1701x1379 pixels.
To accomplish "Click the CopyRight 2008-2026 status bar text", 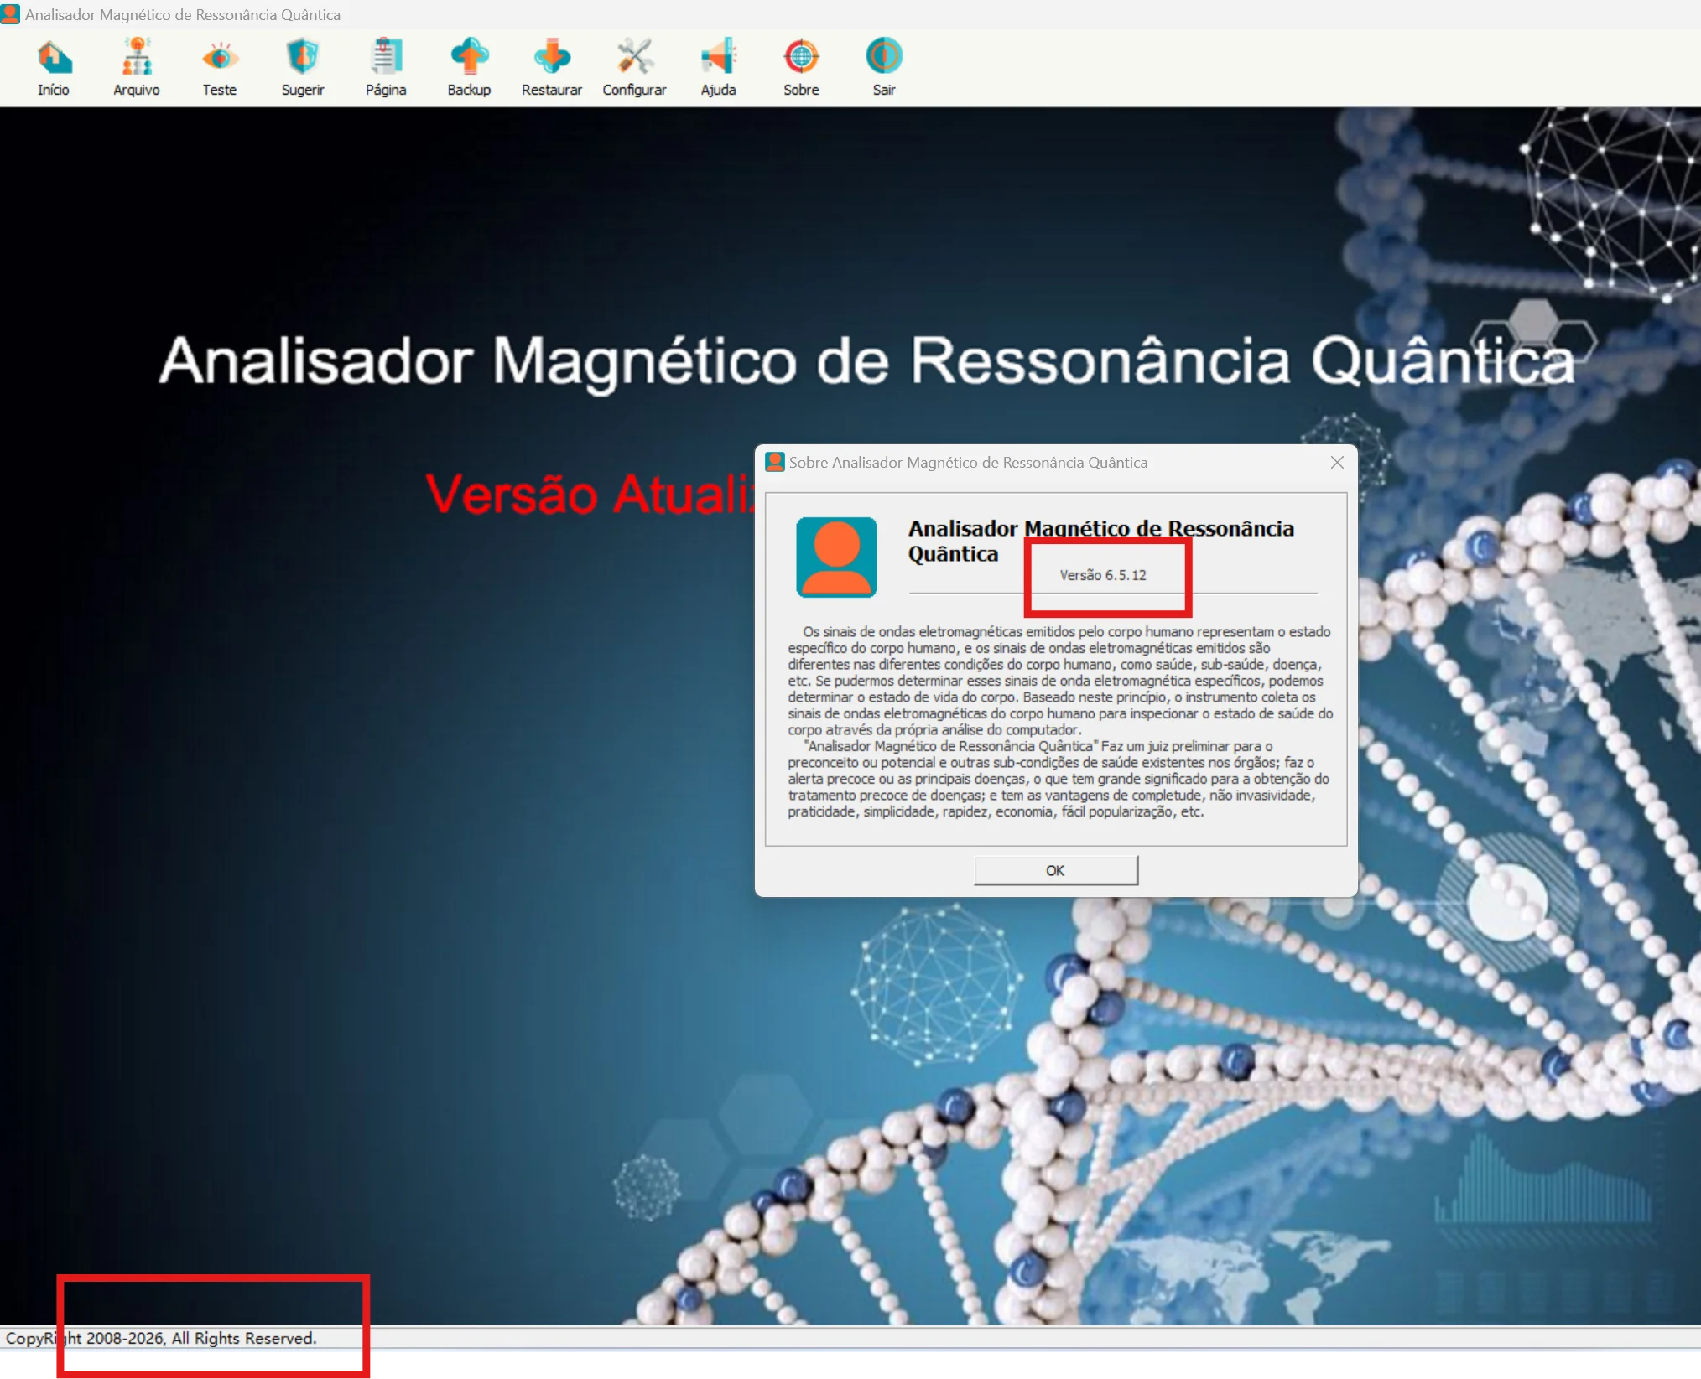I will coord(161,1339).
